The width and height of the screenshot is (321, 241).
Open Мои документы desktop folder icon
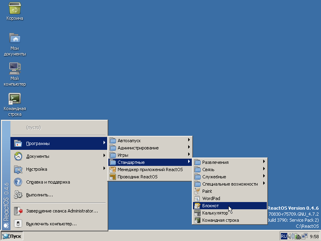15,38
